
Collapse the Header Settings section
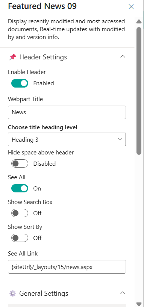pyautogui.click(x=123, y=57)
